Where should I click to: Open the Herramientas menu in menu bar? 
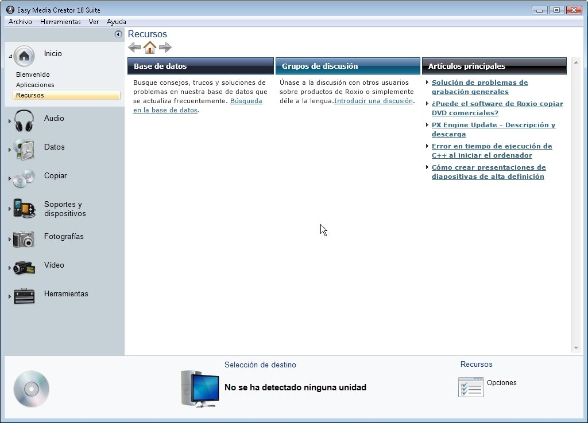(x=60, y=22)
